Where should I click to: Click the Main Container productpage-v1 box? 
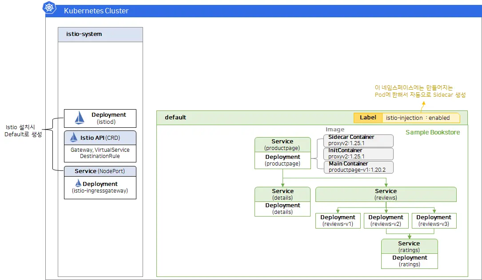(358, 167)
